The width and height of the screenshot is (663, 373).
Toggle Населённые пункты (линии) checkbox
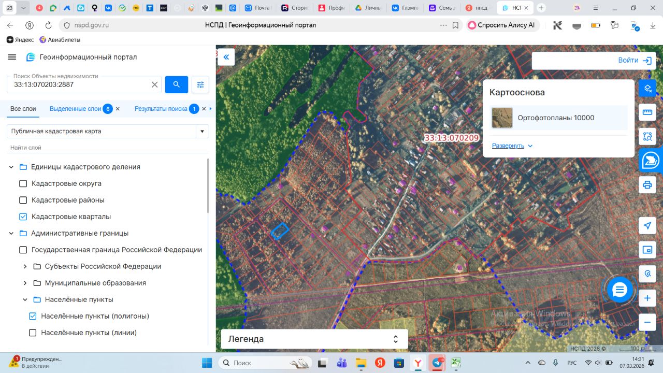(33, 333)
